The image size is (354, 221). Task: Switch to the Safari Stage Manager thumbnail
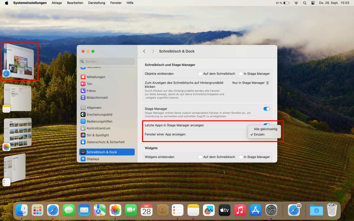tap(19, 61)
